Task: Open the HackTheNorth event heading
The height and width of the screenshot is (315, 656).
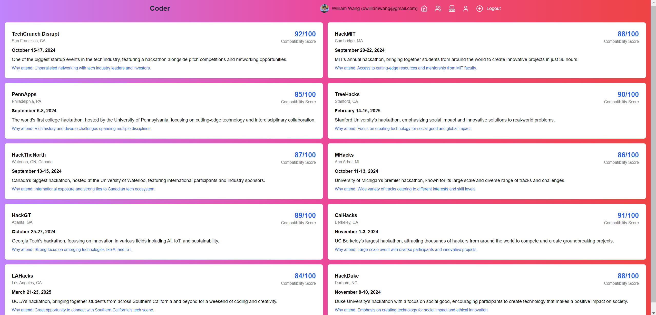Action: (29, 155)
